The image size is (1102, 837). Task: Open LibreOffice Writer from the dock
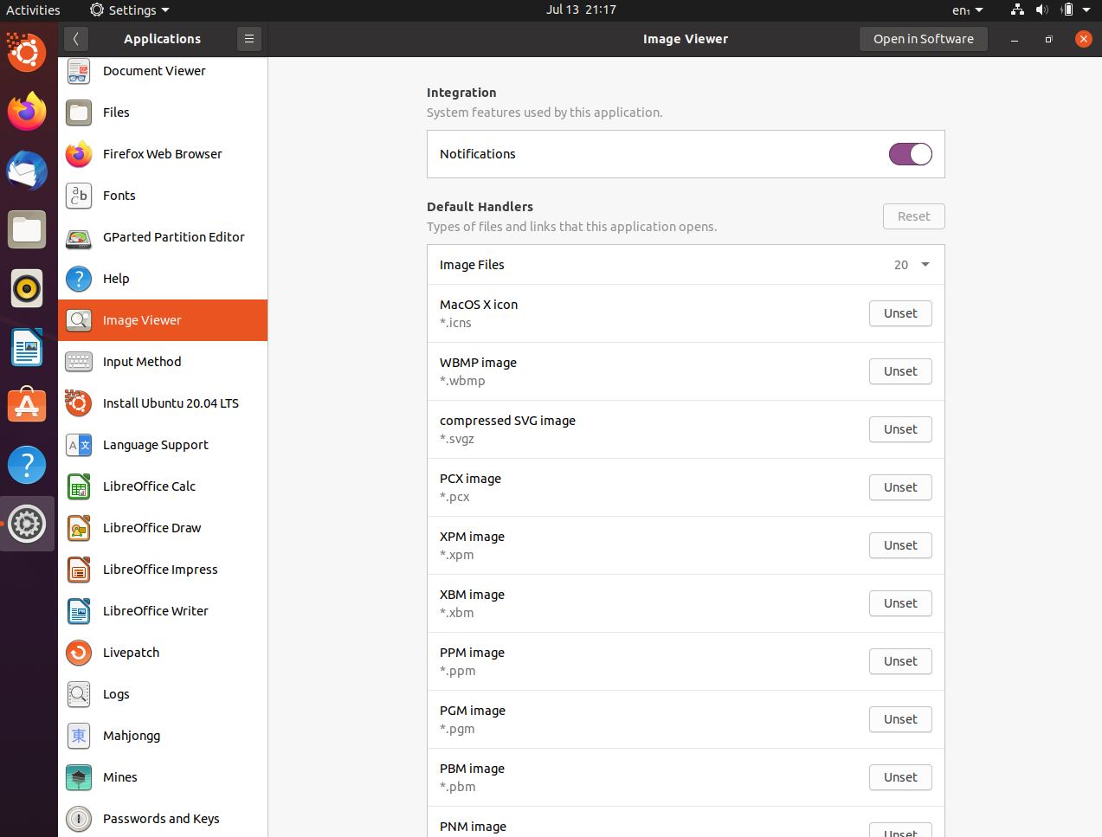coord(27,347)
